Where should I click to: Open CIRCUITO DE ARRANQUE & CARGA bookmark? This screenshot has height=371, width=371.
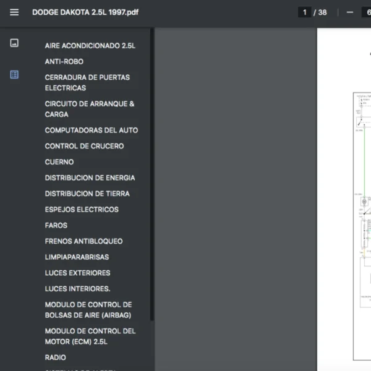pos(90,109)
